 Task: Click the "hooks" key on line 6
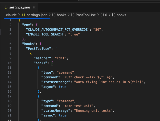(x=29, y=44)
